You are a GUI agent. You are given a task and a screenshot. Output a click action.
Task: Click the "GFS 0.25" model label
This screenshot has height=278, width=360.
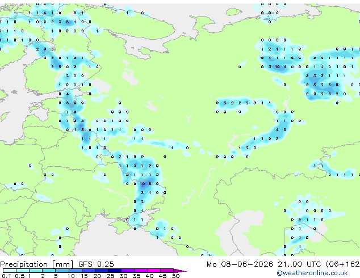[96, 264]
